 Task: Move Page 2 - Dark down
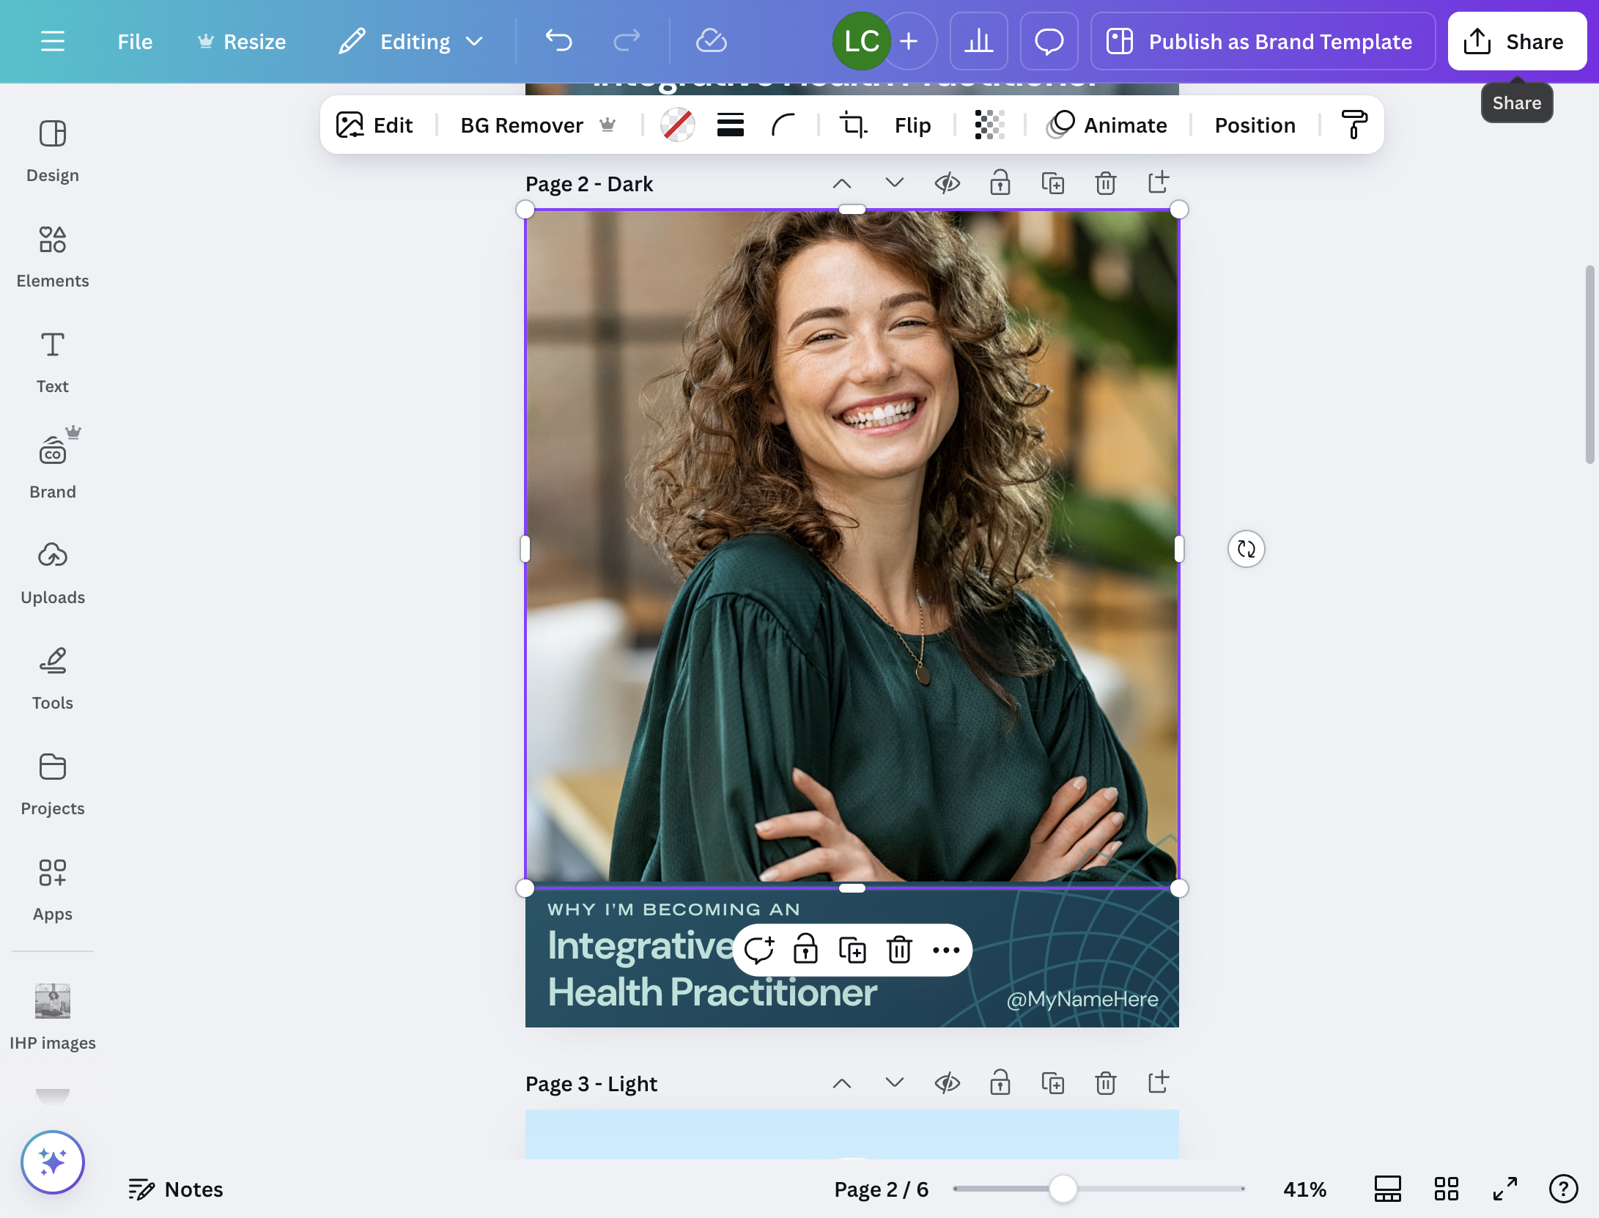(894, 183)
